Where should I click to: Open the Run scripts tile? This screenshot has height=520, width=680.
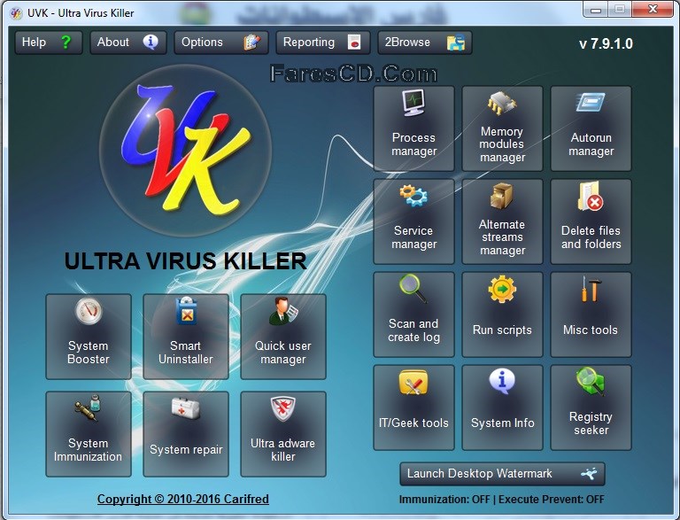click(x=502, y=314)
